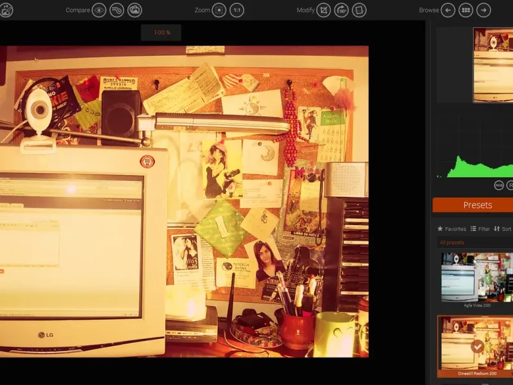Click the Browse label in toolbar
Screen dimensions: 513x385
pyautogui.click(x=428, y=10)
